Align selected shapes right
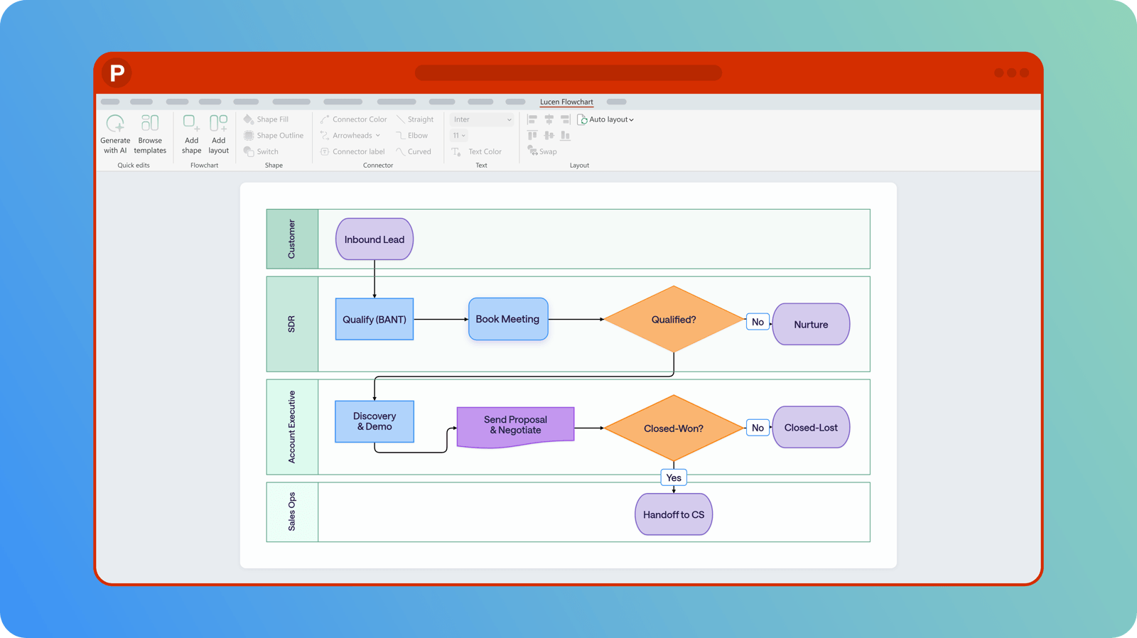 click(565, 119)
